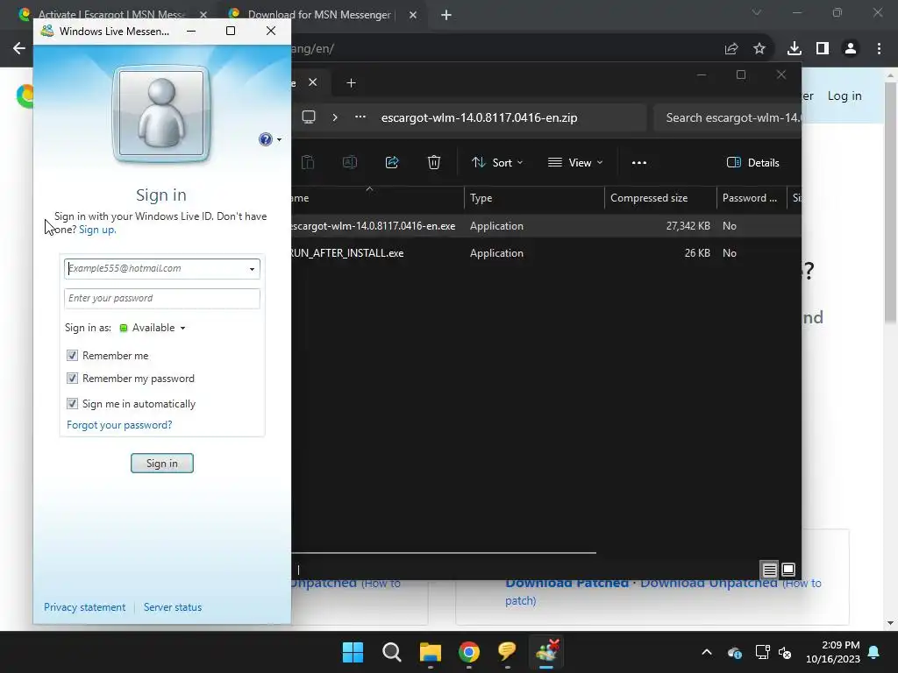Open the View dropdown in Explorer

coord(575,162)
